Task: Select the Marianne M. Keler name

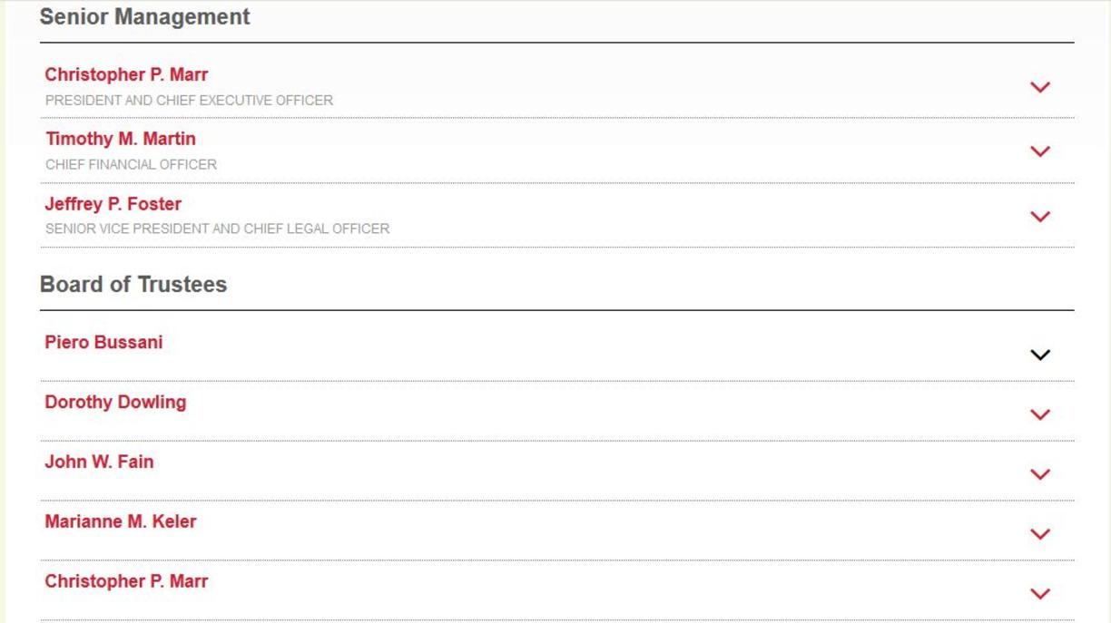Action: (x=121, y=521)
